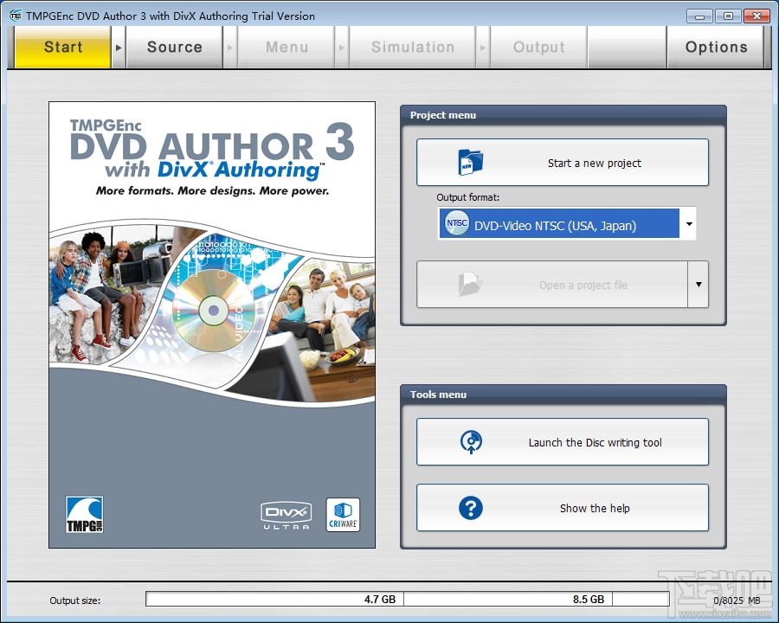Click the DivX Ultra logo
Image resolution: width=779 pixels, height=623 pixels.
click(286, 516)
